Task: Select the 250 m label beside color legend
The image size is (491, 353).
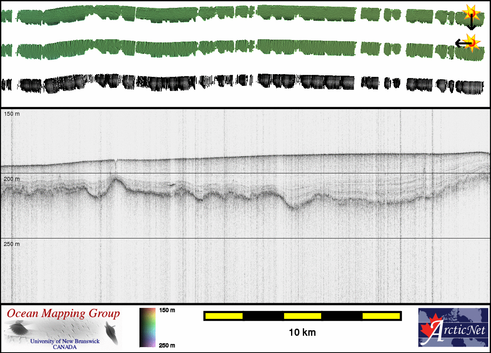Action: 167,345
